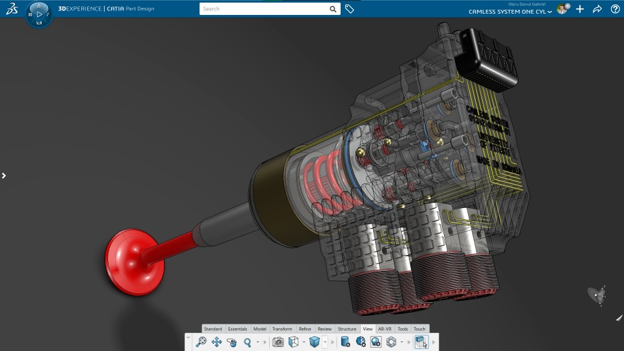
Task: Click the CATIA Part Design app title
Action: pyautogui.click(x=131, y=8)
